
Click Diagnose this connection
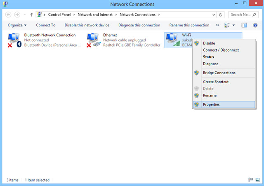(x=139, y=25)
